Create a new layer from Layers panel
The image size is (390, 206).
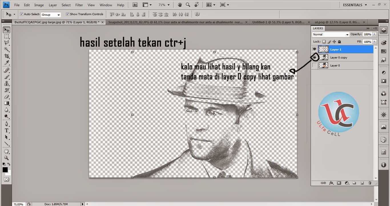click(362, 183)
